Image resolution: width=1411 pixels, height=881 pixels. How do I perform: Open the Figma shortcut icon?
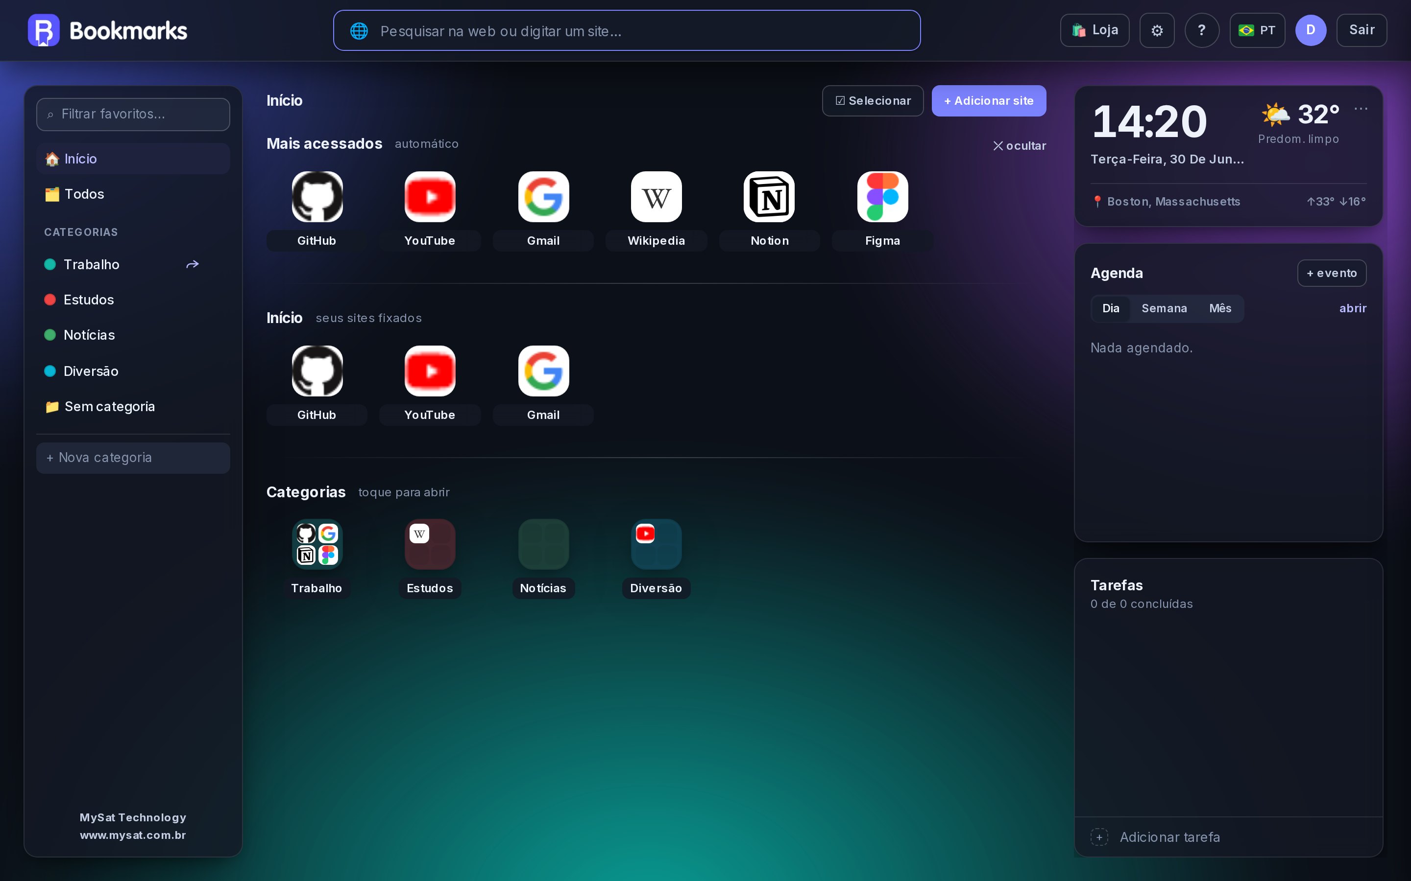[x=882, y=196]
